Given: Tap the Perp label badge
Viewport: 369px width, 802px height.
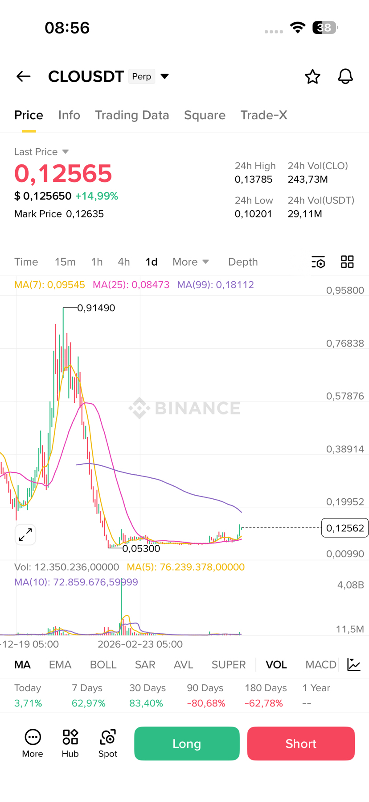Looking at the screenshot, I should tap(142, 76).
